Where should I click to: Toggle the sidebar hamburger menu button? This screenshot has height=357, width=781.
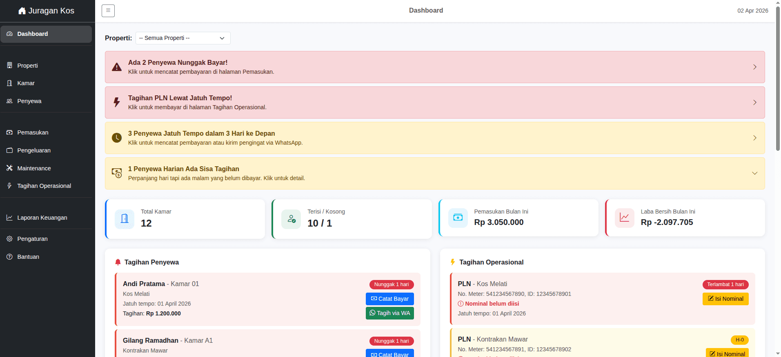pos(108,11)
